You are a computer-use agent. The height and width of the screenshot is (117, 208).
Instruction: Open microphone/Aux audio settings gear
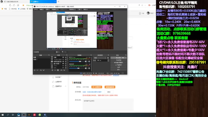click(x=89, y=61)
